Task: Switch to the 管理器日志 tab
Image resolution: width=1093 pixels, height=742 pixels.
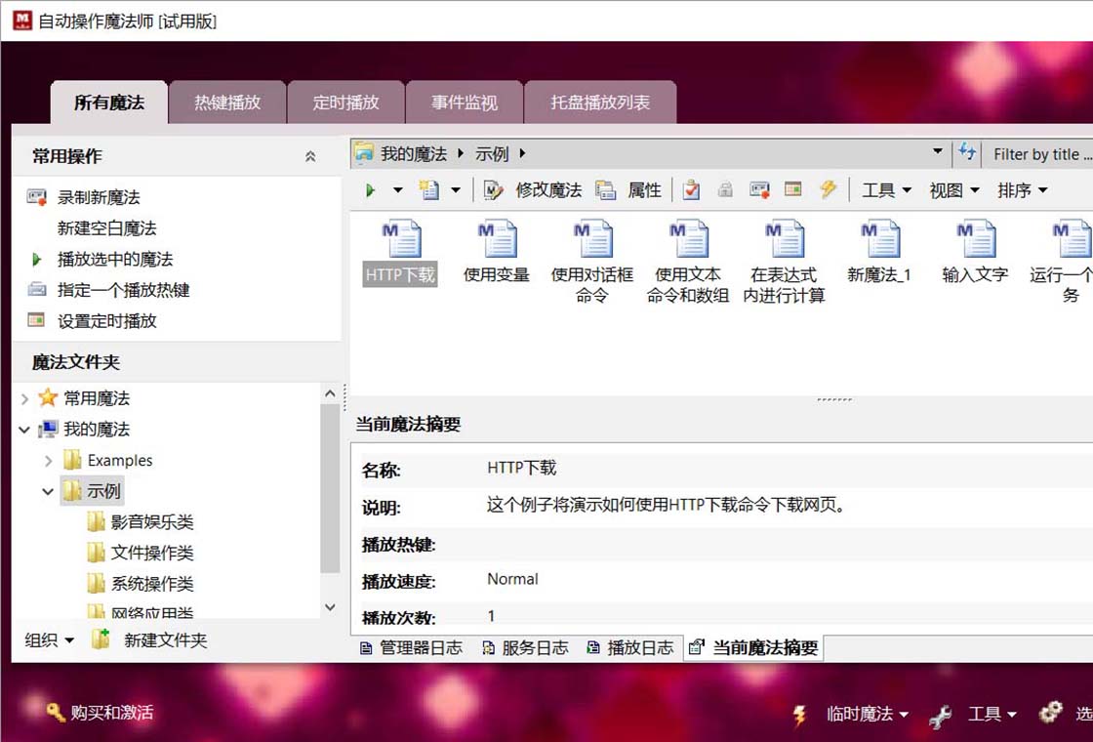Action: pyautogui.click(x=411, y=648)
